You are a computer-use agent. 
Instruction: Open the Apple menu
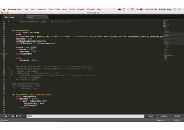click(x=4, y=9)
